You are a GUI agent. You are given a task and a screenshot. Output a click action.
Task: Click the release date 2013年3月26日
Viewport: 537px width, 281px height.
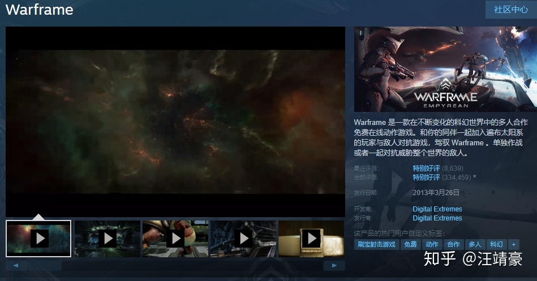point(436,193)
